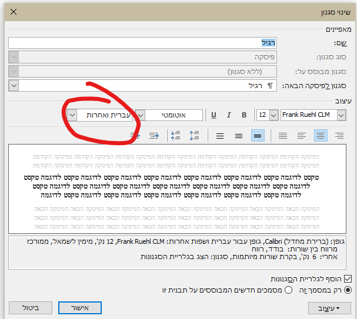
Task: Close the שינוי סגנון dialog
Action: (x=14, y=12)
